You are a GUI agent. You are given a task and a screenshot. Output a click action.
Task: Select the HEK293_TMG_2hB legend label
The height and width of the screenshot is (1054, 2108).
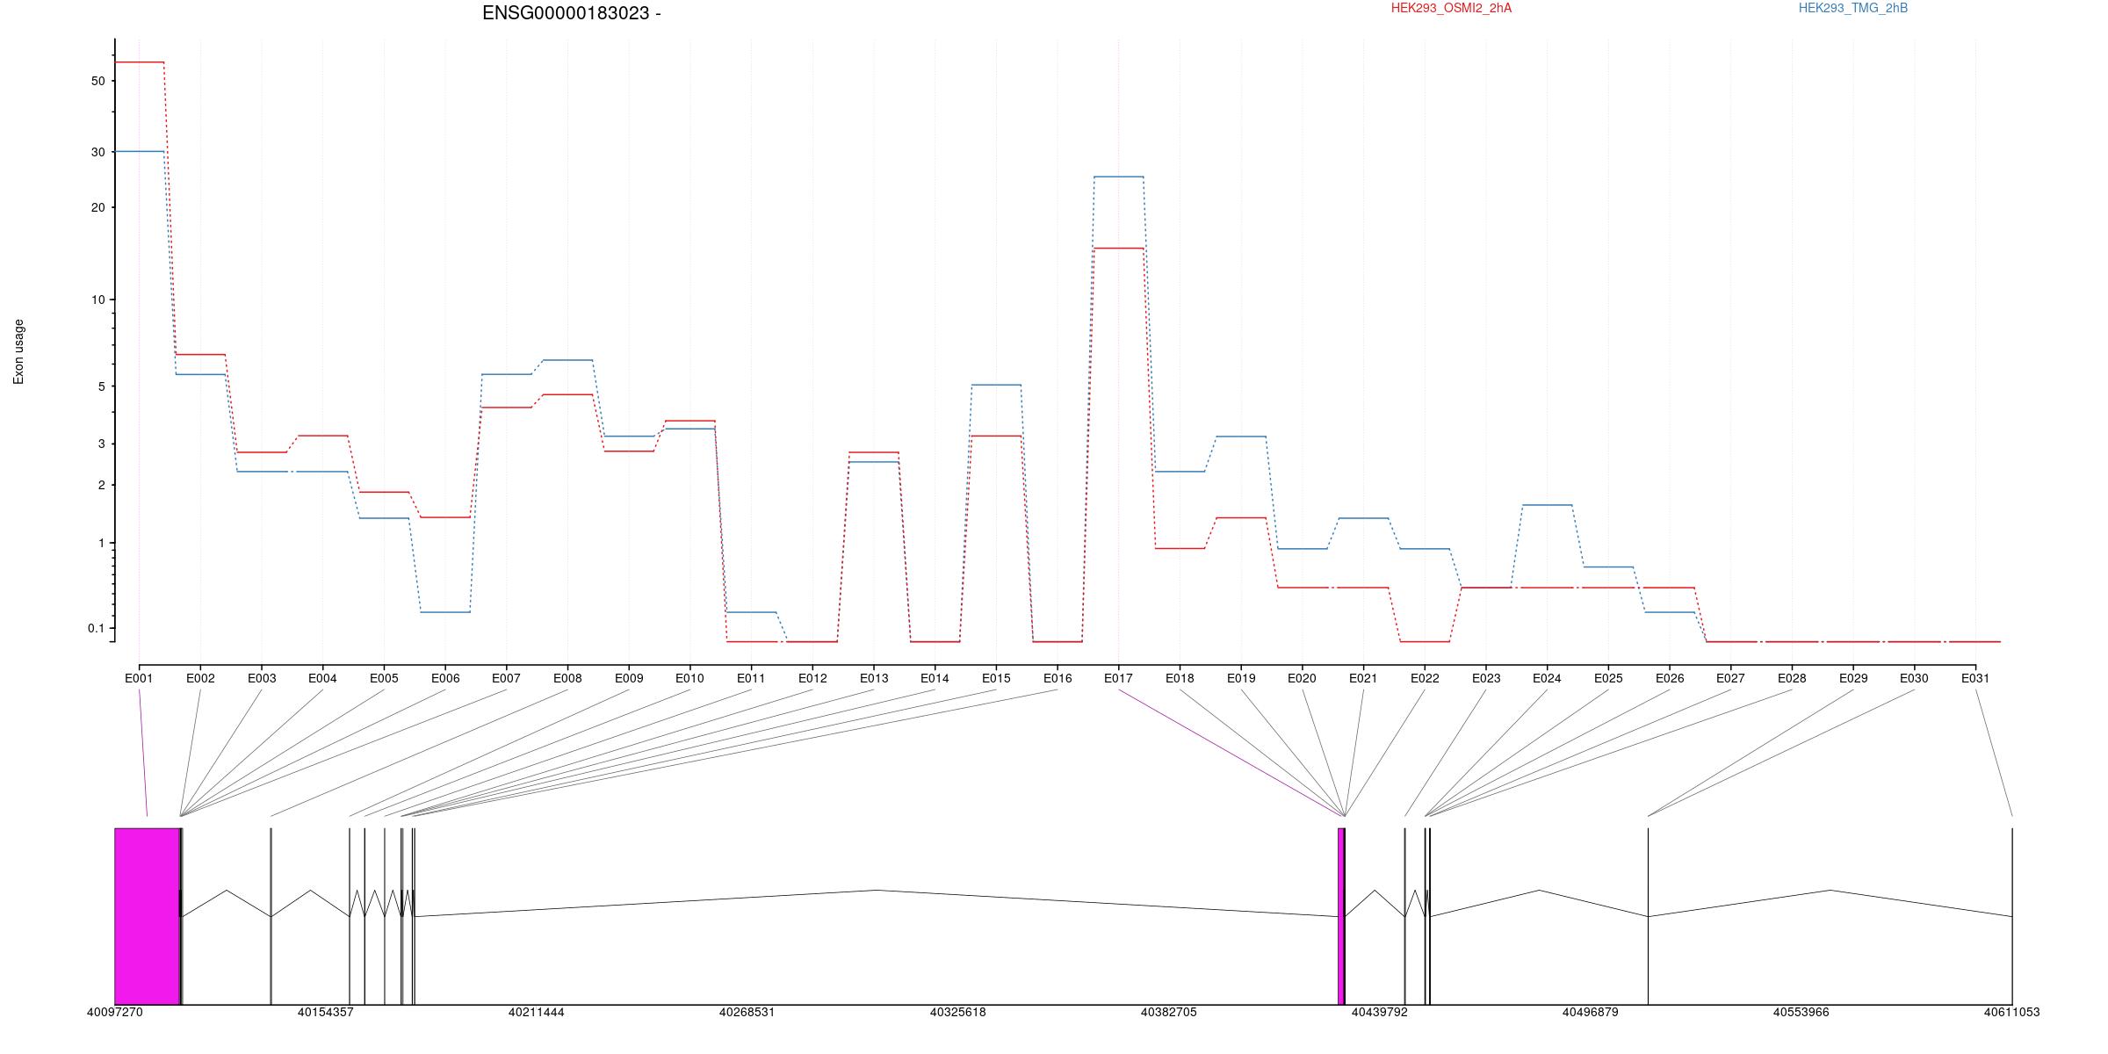pos(1853,8)
